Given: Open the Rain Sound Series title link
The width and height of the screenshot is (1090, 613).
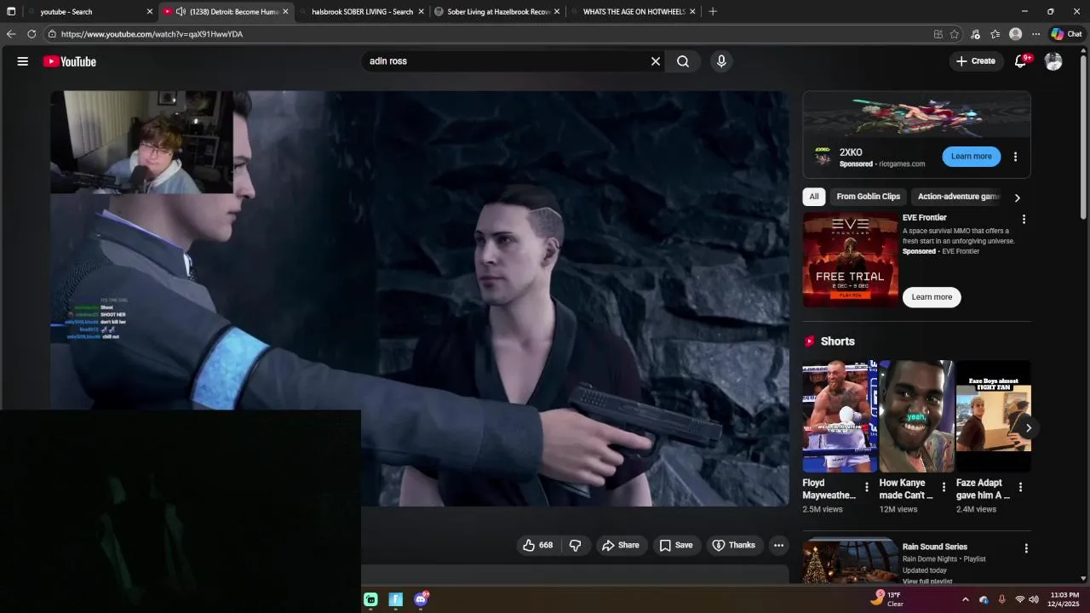Looking at the screenshot, I should [934, 547].
